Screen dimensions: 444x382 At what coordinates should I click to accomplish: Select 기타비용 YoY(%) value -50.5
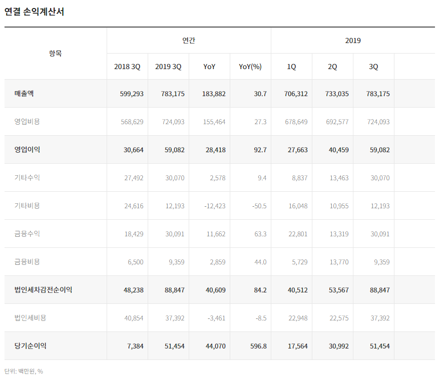tap(259, 206)
